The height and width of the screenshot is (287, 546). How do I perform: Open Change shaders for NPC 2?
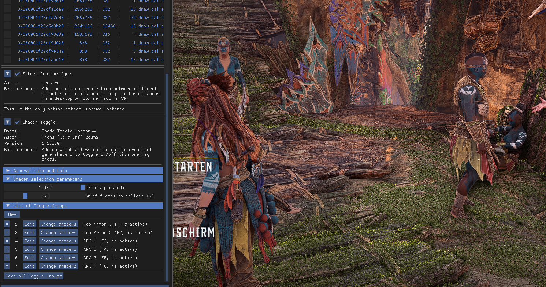tap(59, 249)
